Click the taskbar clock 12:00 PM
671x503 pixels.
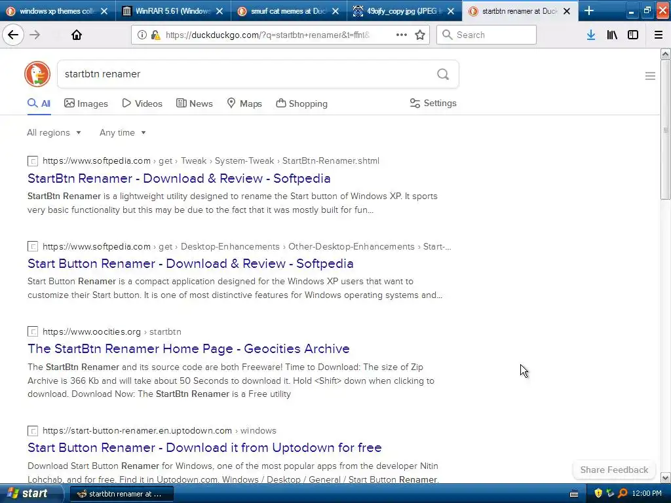(x=647, y=493)
